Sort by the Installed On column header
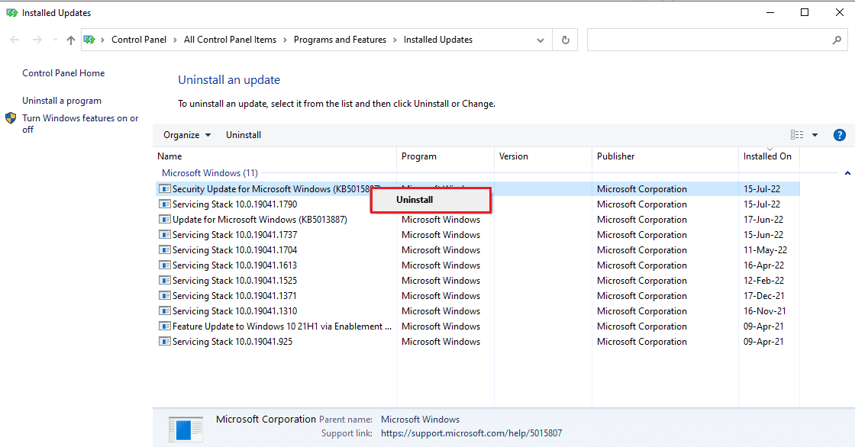Image resolution: width=855 pixels, height=447 pixels. [769, 156]
